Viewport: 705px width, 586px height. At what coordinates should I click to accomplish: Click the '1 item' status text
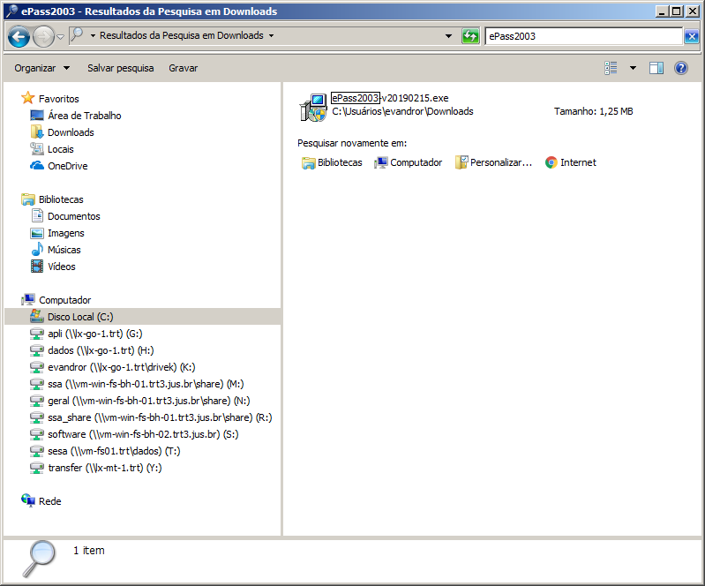coord(88,551)
